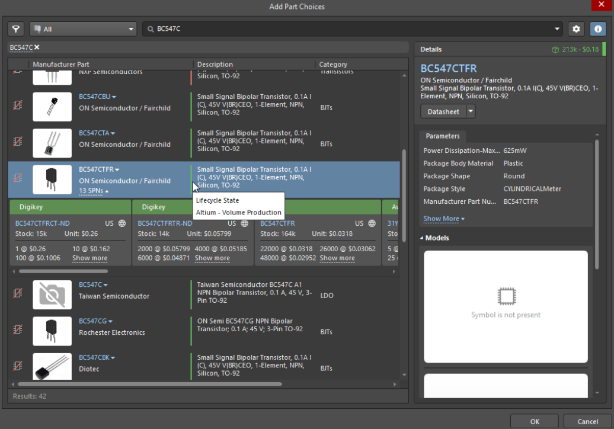Click the chip icon in symbol preview
This screenshot has width=614, height=429.
click(x=506, y=296)
